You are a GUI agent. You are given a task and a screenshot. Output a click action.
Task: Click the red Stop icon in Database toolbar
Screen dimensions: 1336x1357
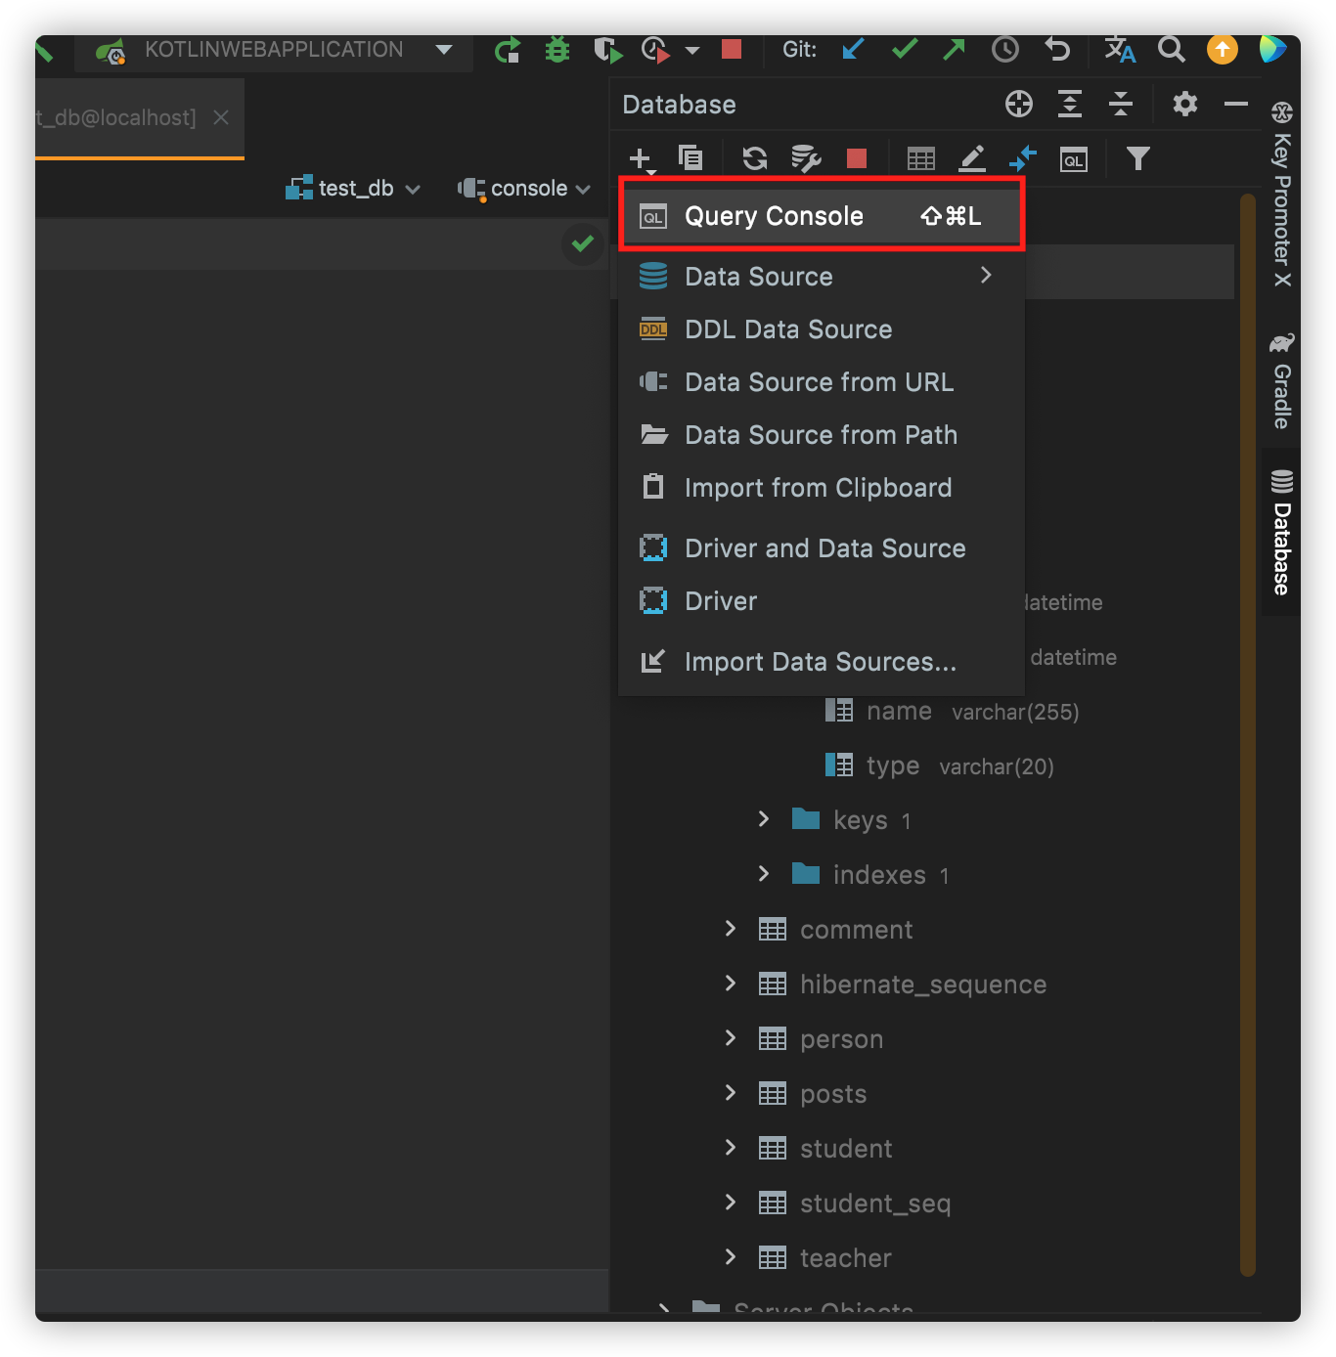point(857,158)
